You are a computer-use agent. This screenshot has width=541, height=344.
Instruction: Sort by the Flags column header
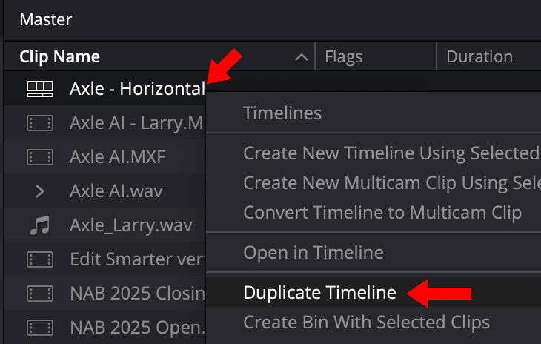(x=342, y=56)
